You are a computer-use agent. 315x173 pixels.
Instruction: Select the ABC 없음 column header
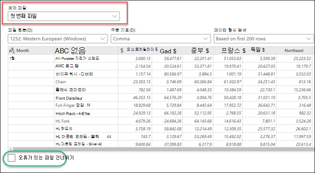[86, 50]
